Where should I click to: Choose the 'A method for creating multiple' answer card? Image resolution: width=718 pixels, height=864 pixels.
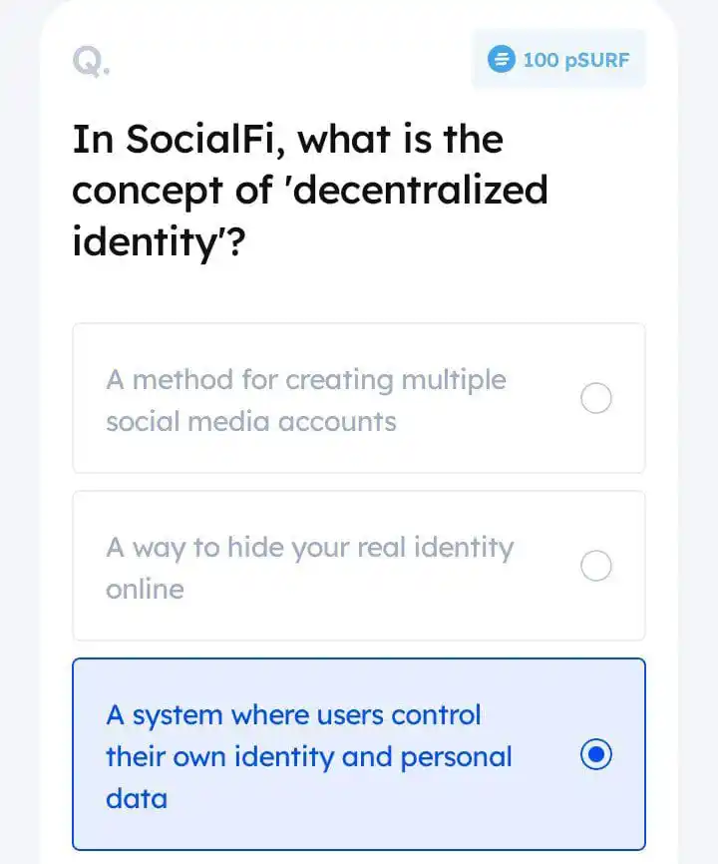point(359,398)
